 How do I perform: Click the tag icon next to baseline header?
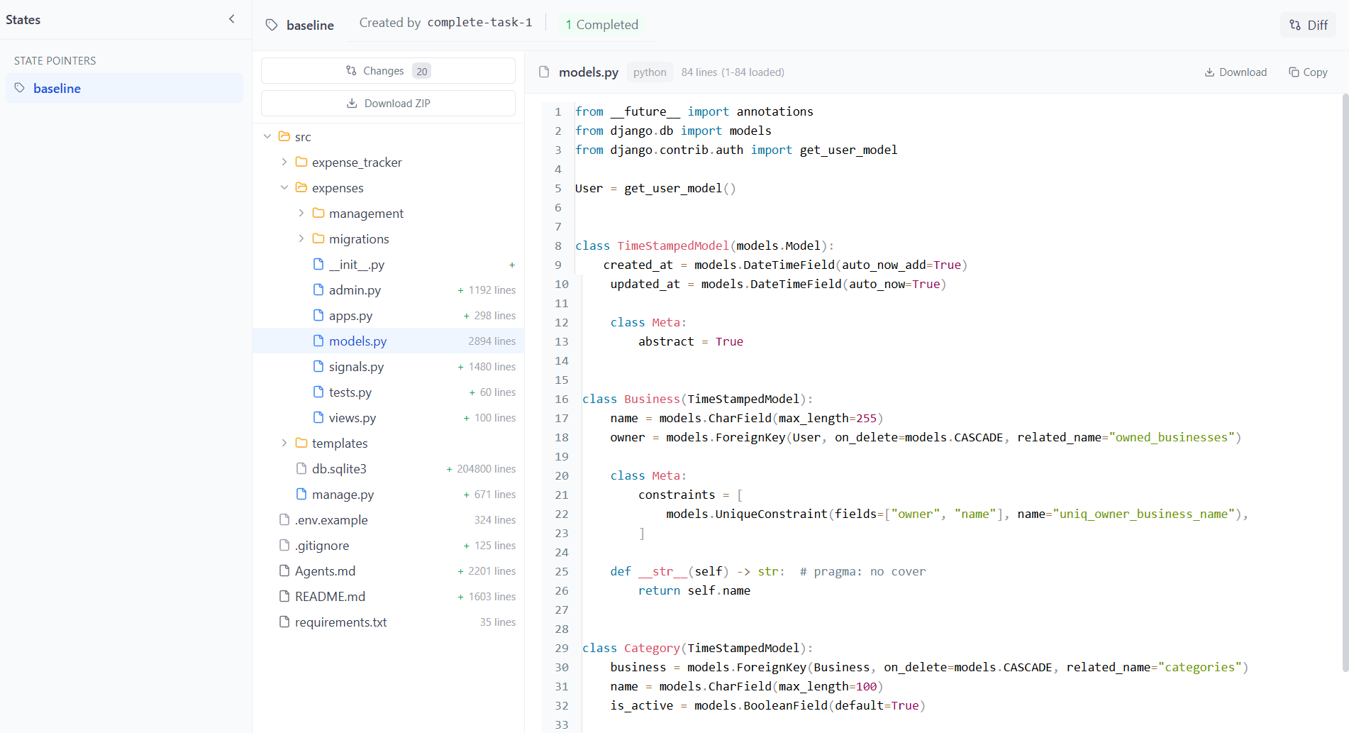click(x=272, y=24)
